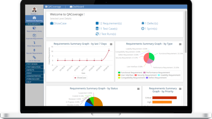The width and height of the screenshot is (212, 119).
Task: Click the pink Performance Requirement pie slice
Action: pyautogui.click(x=150, y=61)
